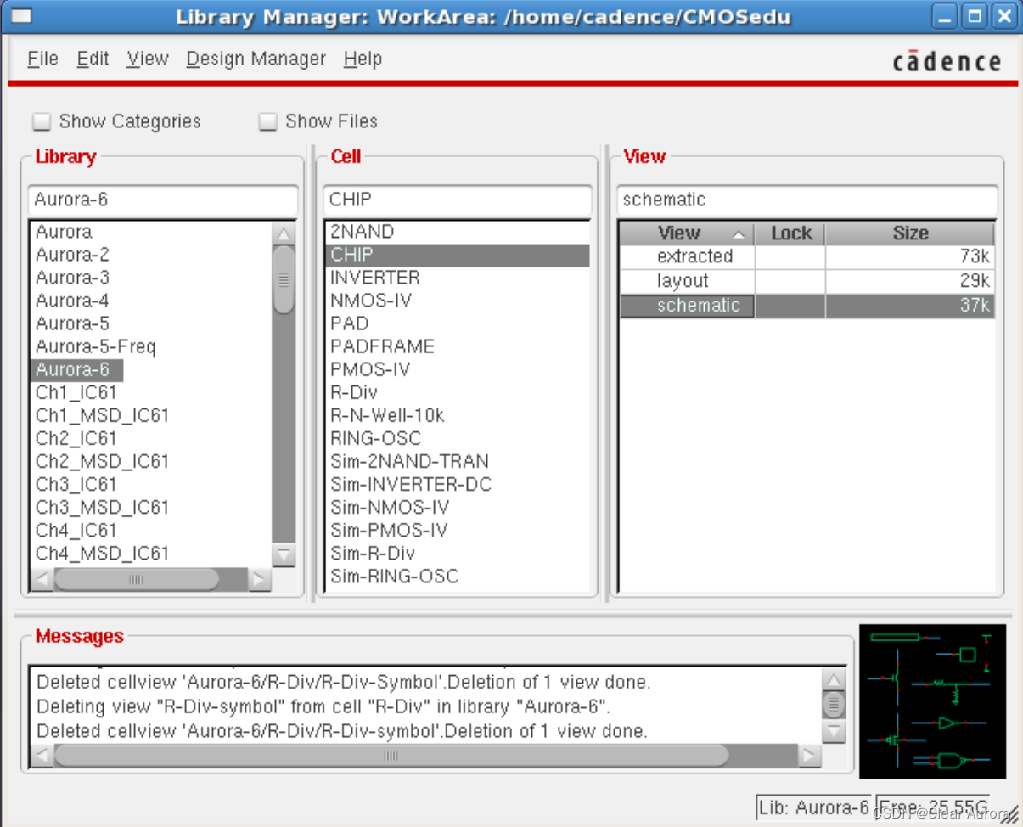Click Library list scroll left arrow
1023x827 pixels.
coord(41,580)
